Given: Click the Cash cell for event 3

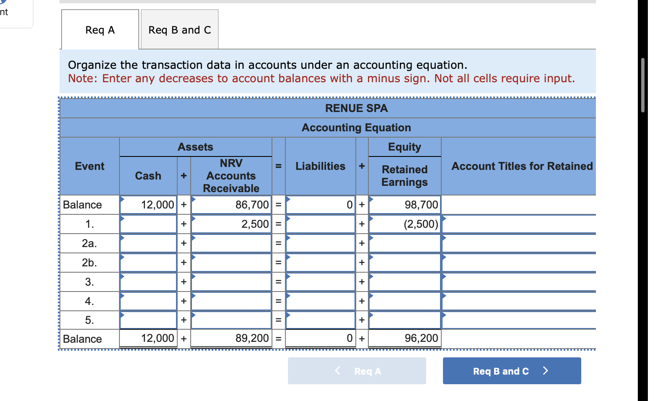Looking at the screenshot, I should pos(148,282).
